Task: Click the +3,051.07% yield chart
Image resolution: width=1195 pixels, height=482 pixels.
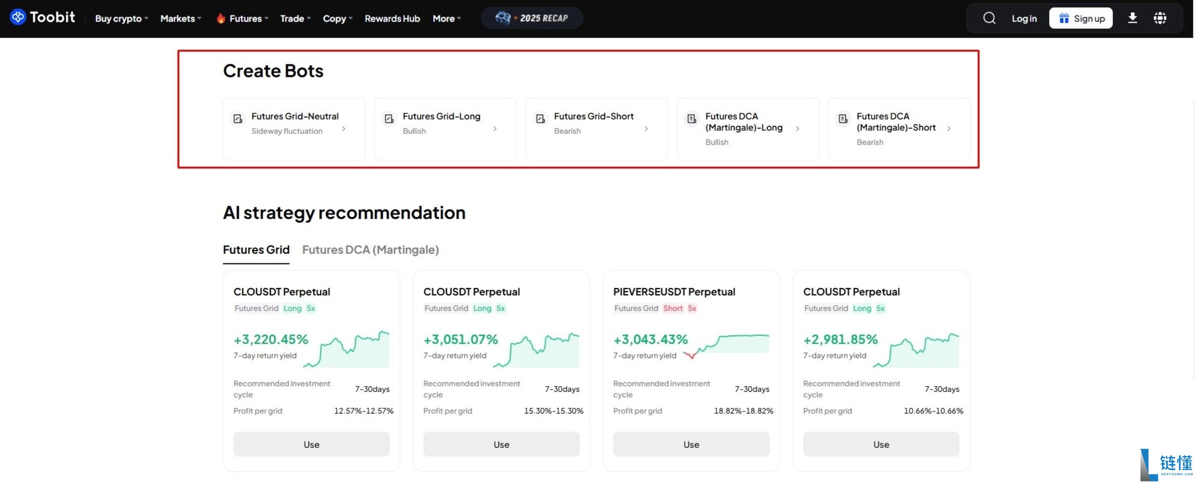Action: [536, 349]
